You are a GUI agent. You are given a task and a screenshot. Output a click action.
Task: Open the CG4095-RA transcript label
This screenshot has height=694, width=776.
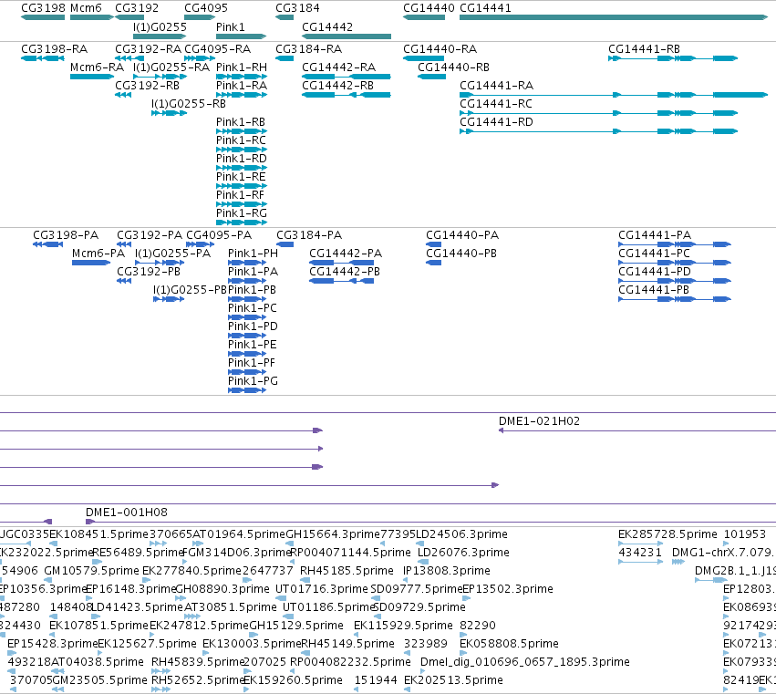(x=217, y=49)
